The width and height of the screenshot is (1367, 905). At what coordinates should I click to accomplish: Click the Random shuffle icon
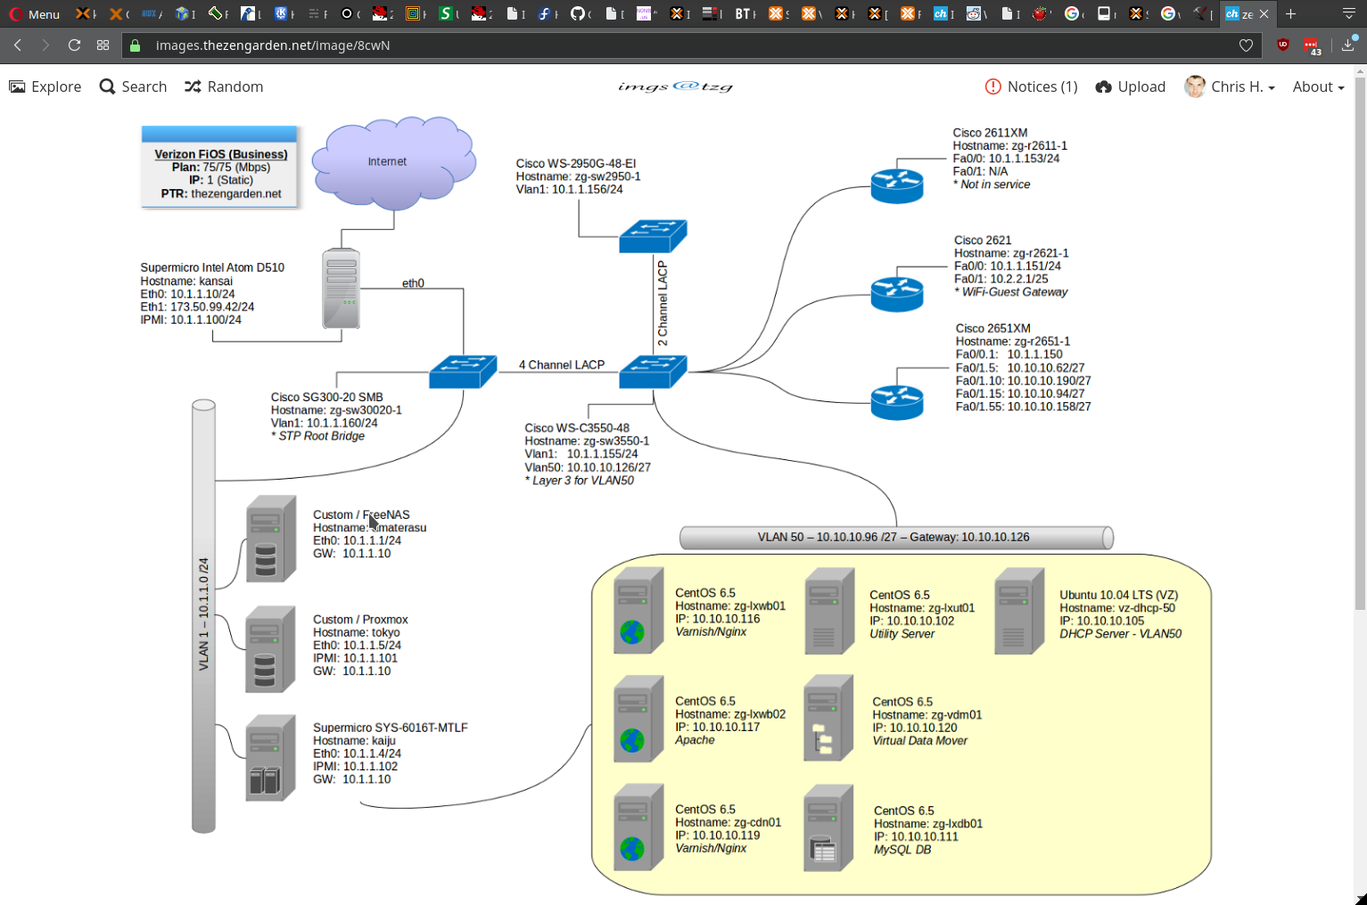coord(193,86)
